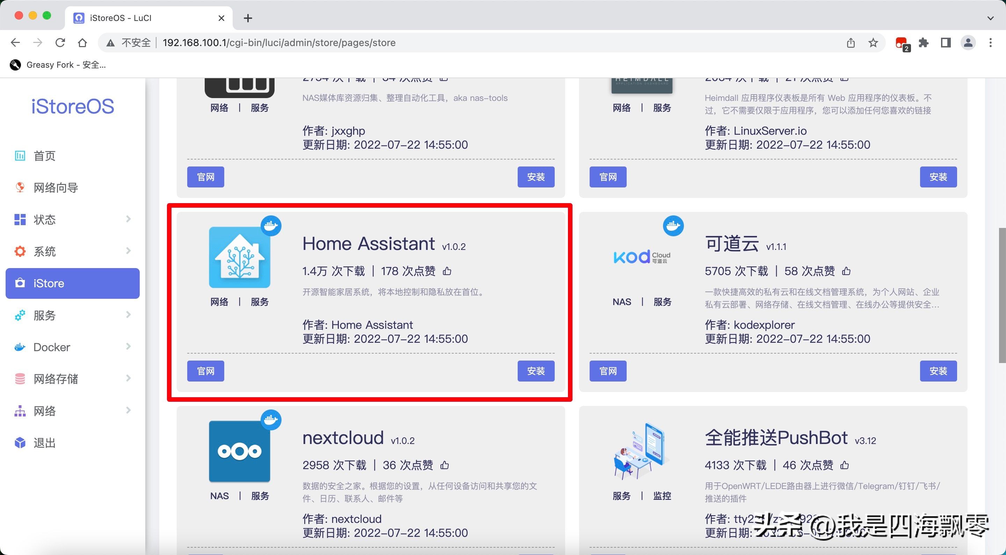
Task: Click the nextcloud app logo
Action: tap(239, 451)
